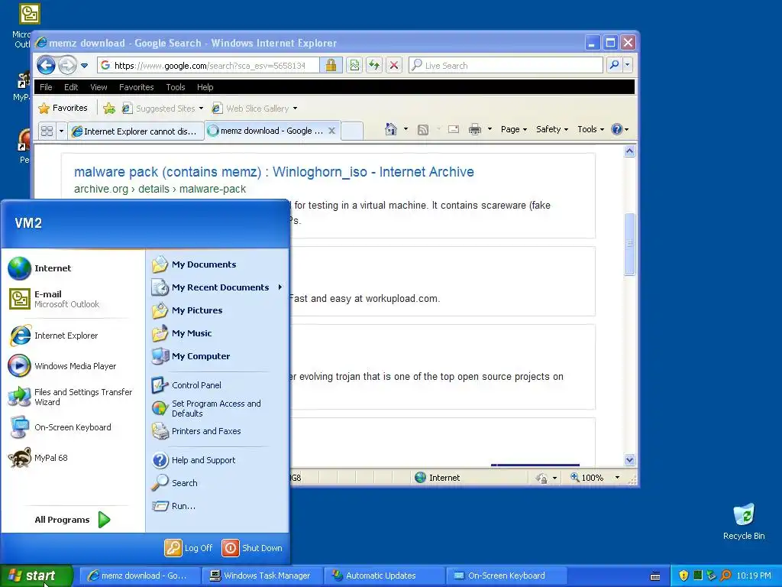Open Set Program Access and Defaults
Screen dimensions: 782x587
(x=217, y=408)
